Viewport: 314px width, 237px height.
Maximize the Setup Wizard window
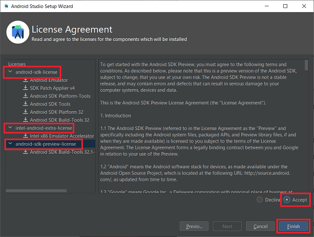(285, 6)
